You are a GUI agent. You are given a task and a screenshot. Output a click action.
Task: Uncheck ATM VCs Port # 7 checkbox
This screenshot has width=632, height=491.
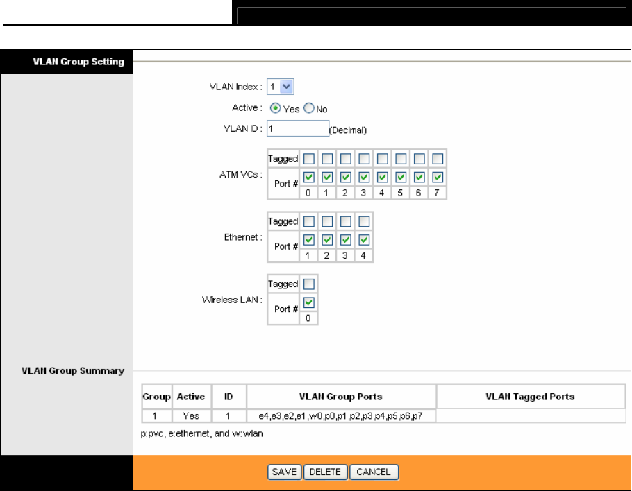(x=438, y=177)
